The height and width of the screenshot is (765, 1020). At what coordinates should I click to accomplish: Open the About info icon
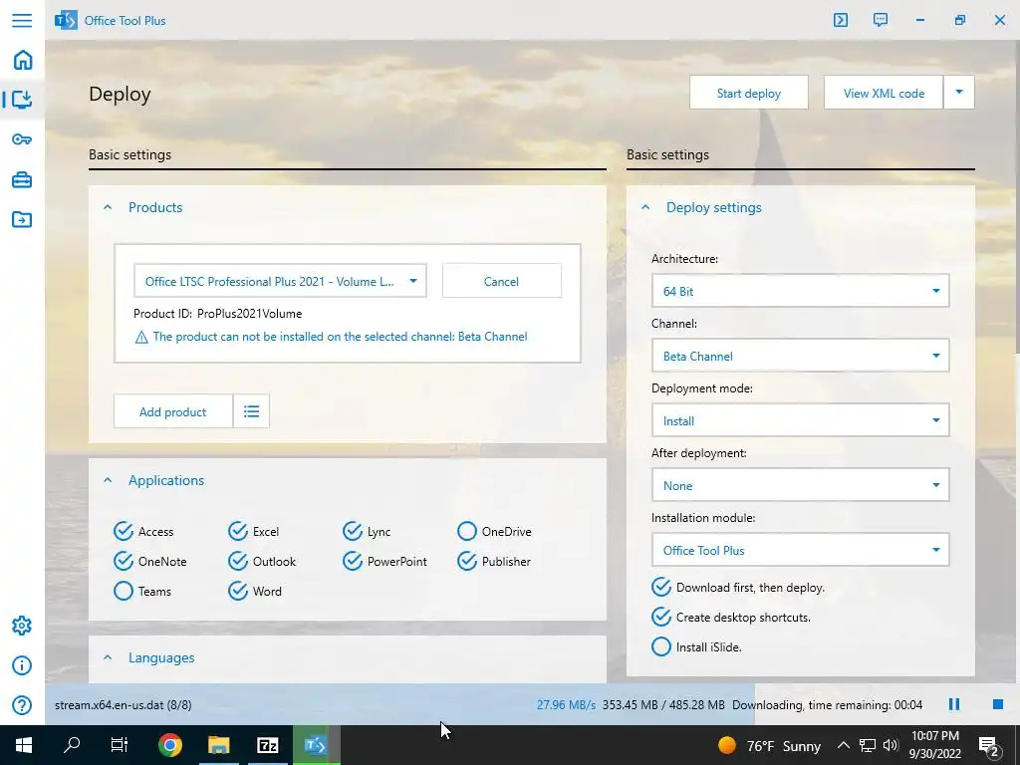coord(22,665)
